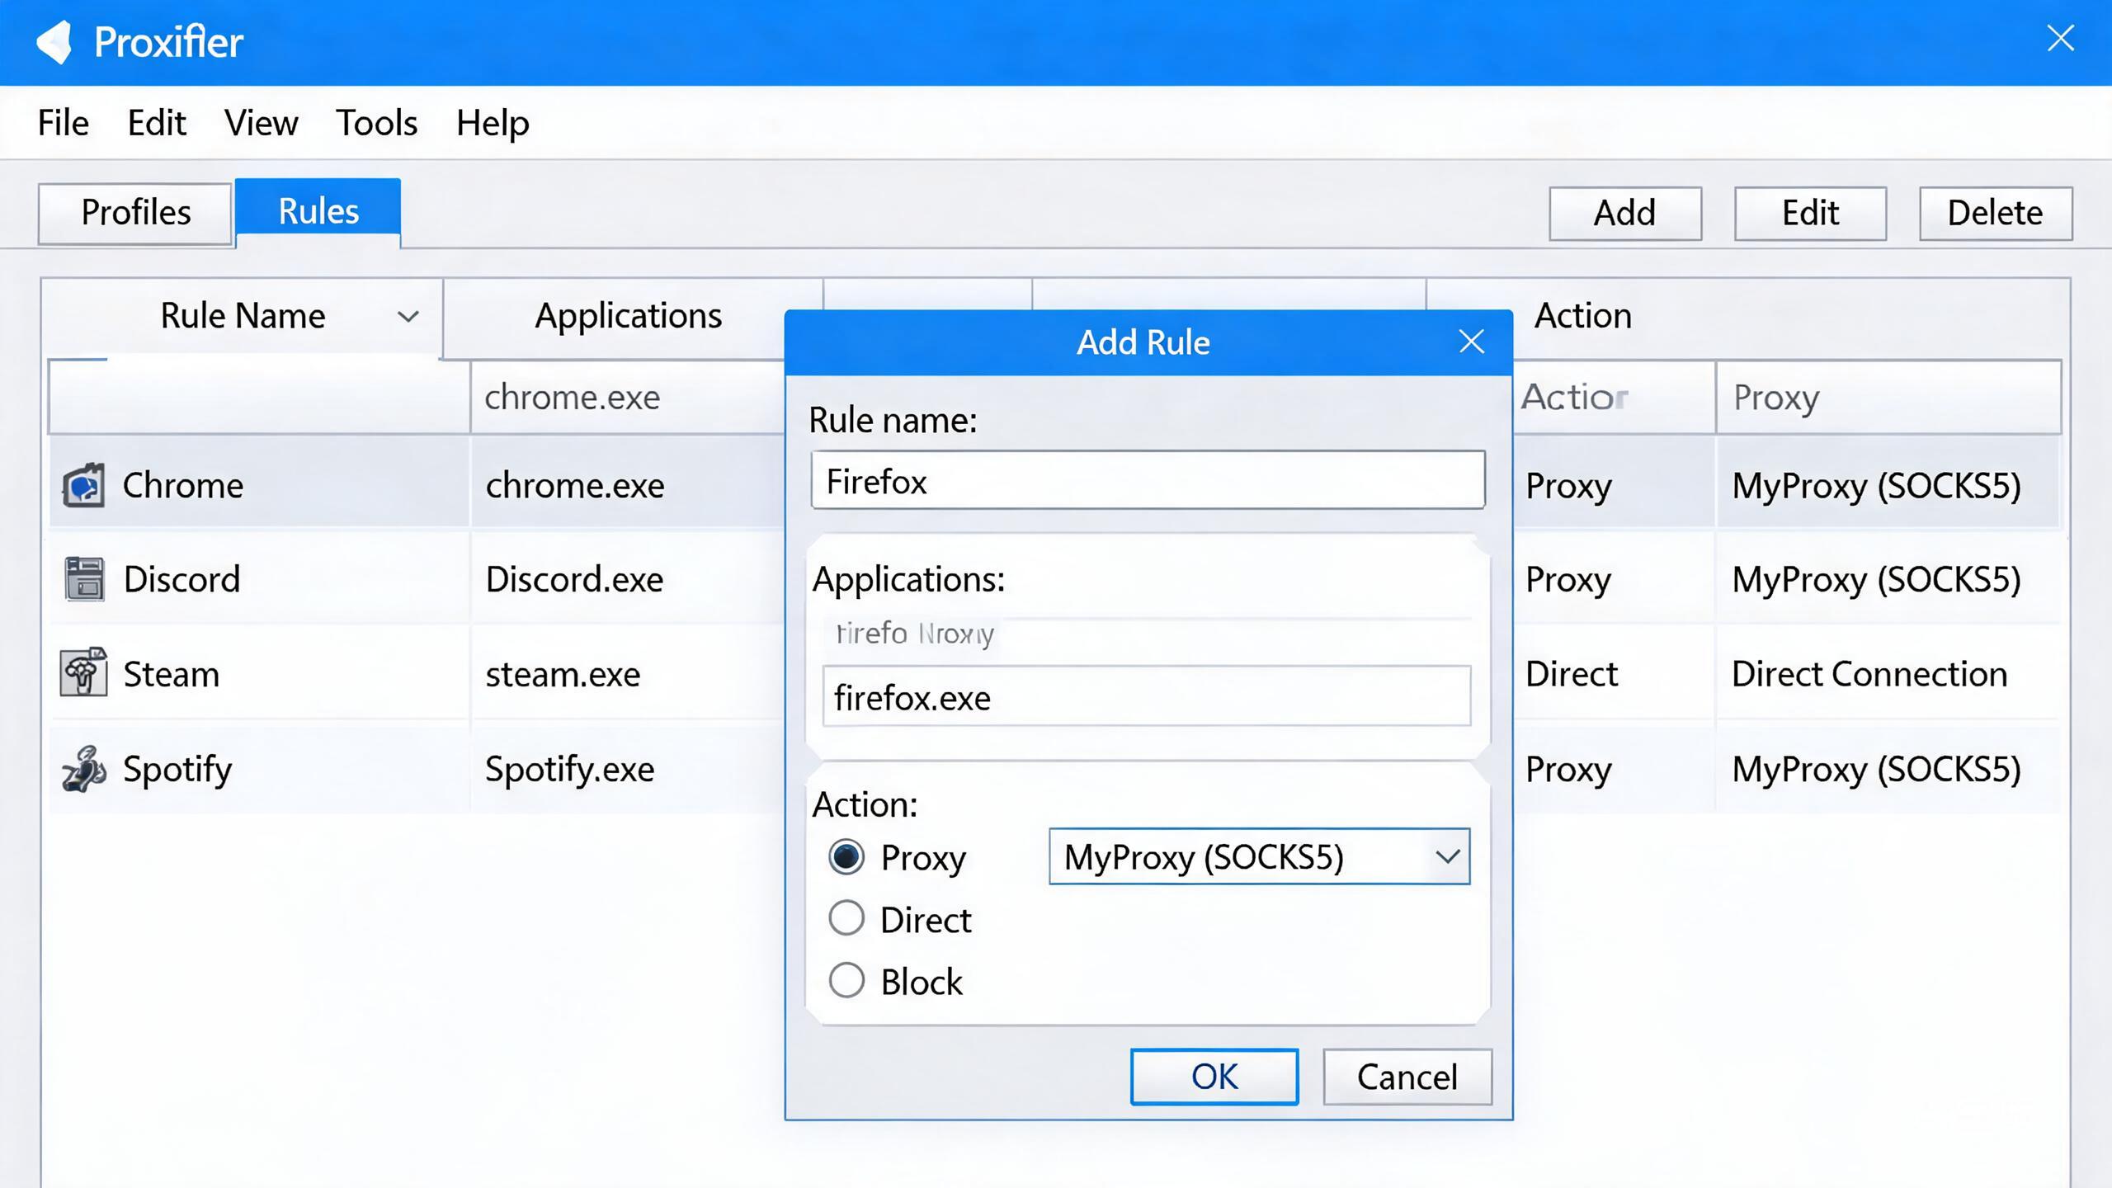Select the Steam rule name
Screen dimensions: 2112x1188
(172, 674)
